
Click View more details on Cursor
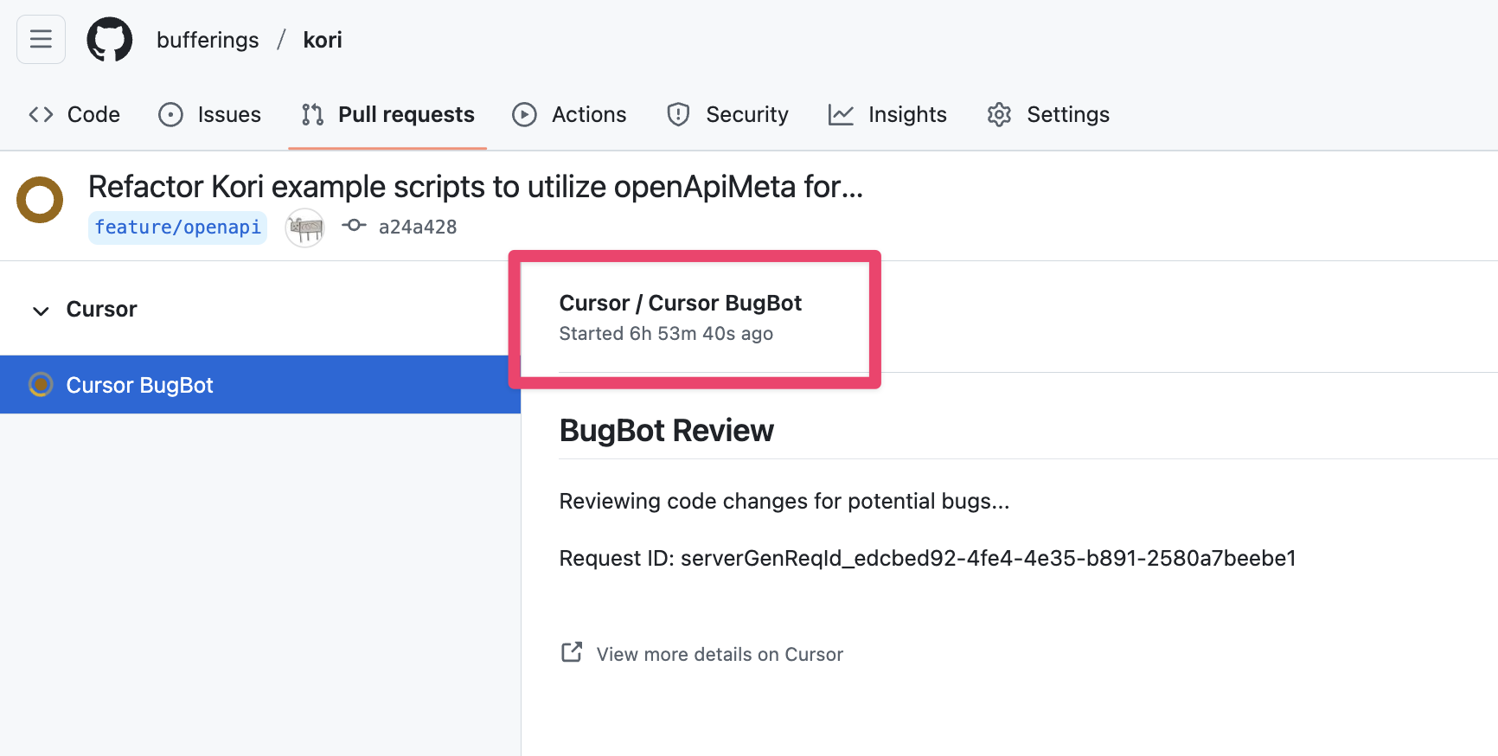tap(720, 654)
